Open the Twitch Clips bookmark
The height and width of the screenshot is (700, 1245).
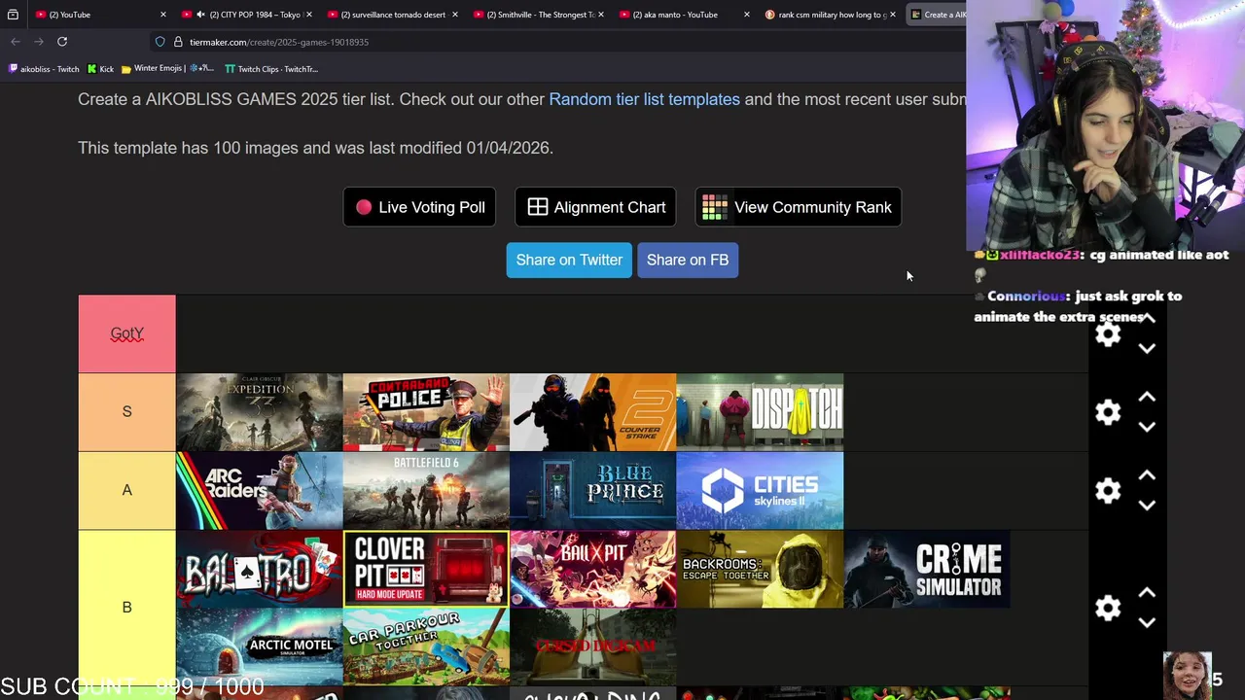271,69
